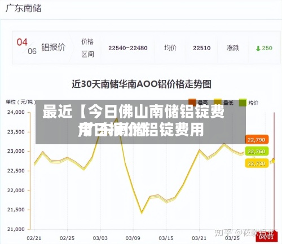
Task: Click the 22,500 y-axis label
Action: coord(16,171)
